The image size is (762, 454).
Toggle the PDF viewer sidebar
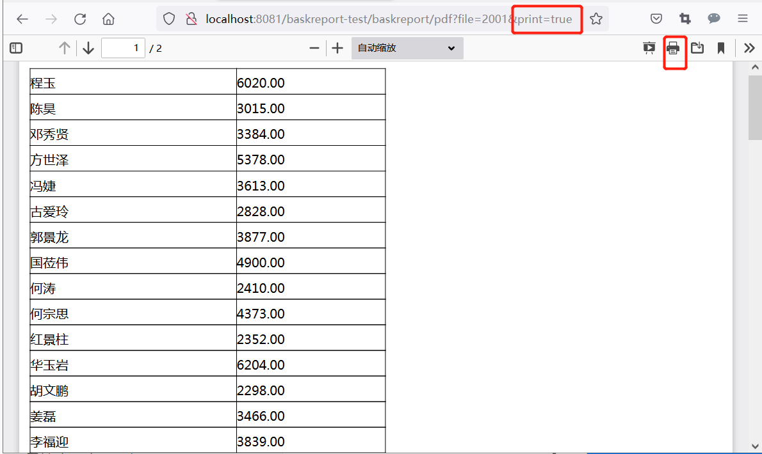pyautogui.click(x=16, y=48)
